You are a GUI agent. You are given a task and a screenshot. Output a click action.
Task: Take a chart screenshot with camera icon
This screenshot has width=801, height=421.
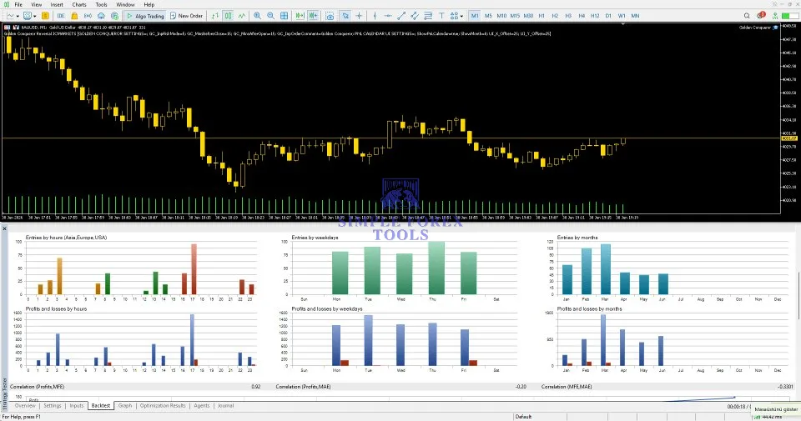(x=330, y=16)
